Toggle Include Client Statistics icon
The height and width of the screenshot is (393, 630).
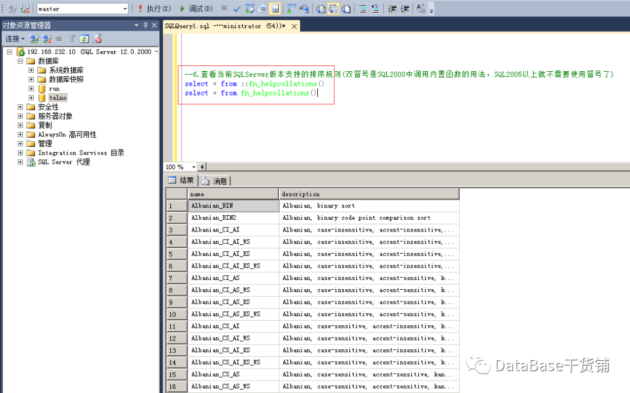(304, 8)
